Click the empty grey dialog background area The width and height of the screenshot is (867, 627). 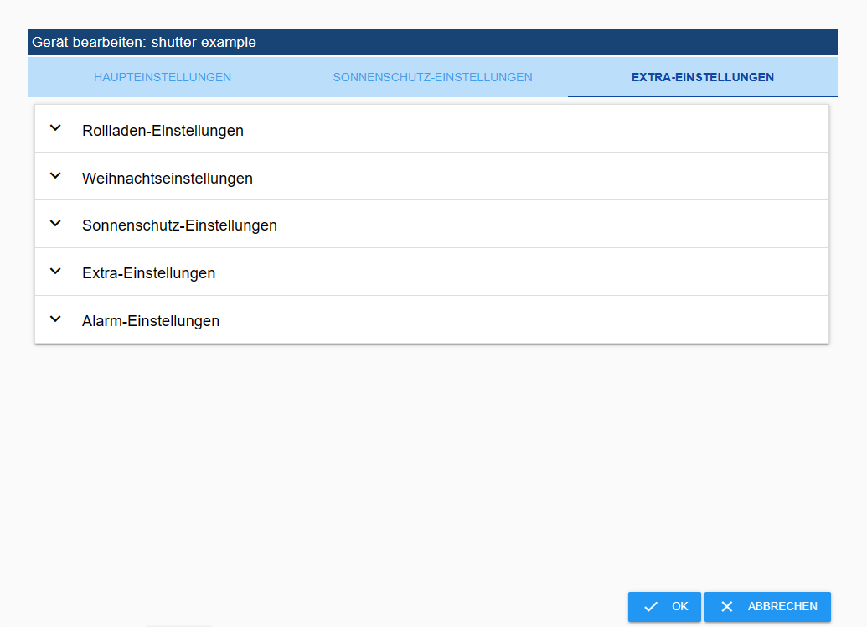(x=431, y=459)
